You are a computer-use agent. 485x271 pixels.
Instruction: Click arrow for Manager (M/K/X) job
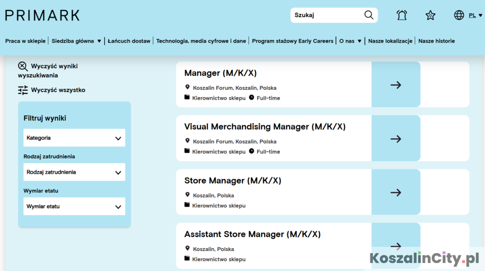click(x=395, y=85)
